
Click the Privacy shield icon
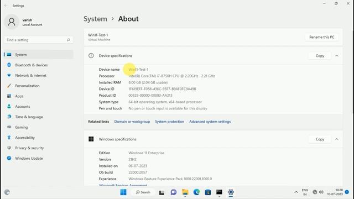pos(9,148)
